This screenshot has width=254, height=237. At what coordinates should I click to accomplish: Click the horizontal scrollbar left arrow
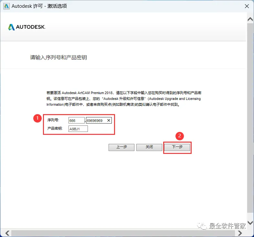tap(7, 233)
